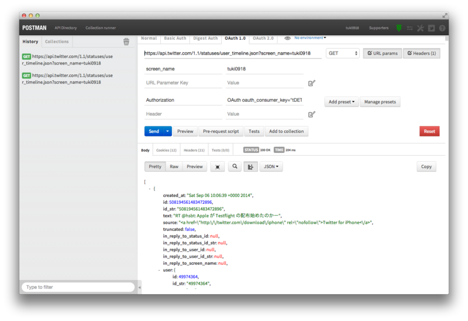468x321 pixels.
Task: Click the empty URL Parameter Key field
Action: (183, 83)
